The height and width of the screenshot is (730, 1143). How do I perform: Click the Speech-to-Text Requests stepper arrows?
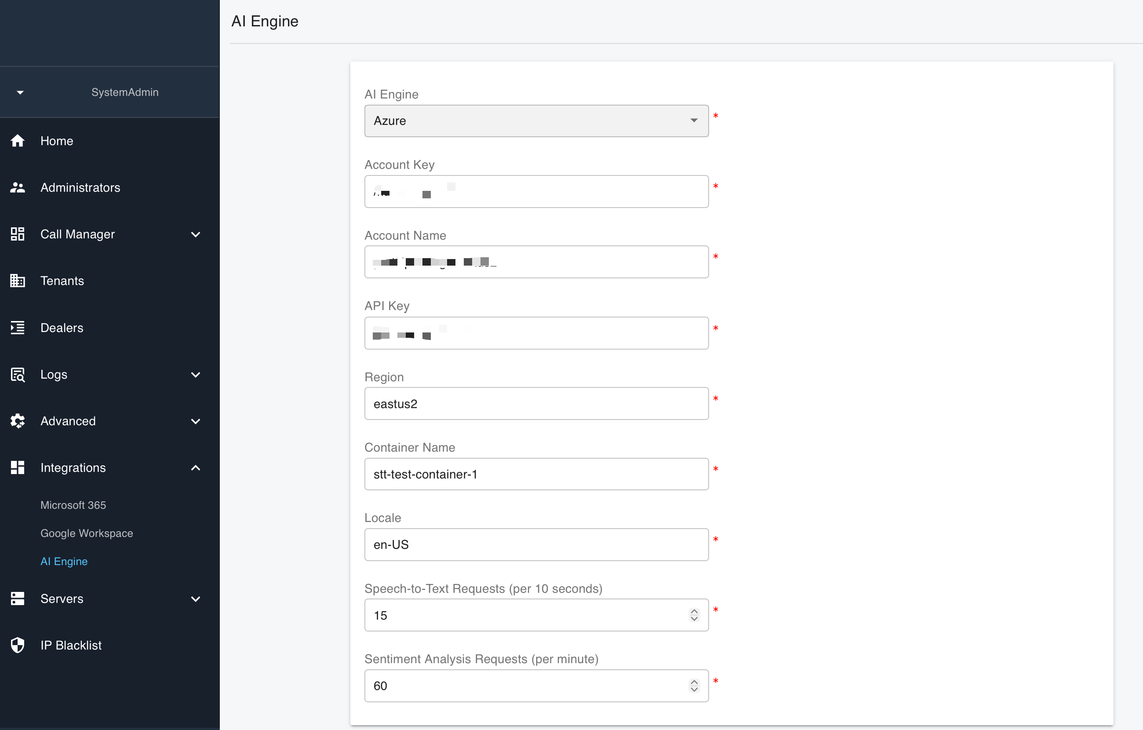(694, 615)
